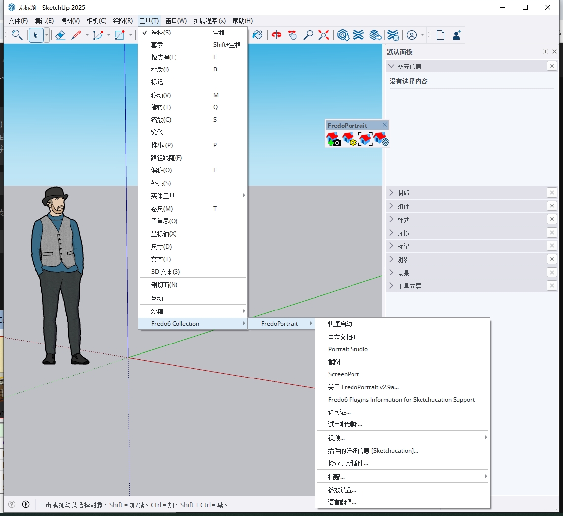Close the floating FredoPortrait toolbar
The height and width of the screenshot is (516, 563).
[x=385, y=125]
